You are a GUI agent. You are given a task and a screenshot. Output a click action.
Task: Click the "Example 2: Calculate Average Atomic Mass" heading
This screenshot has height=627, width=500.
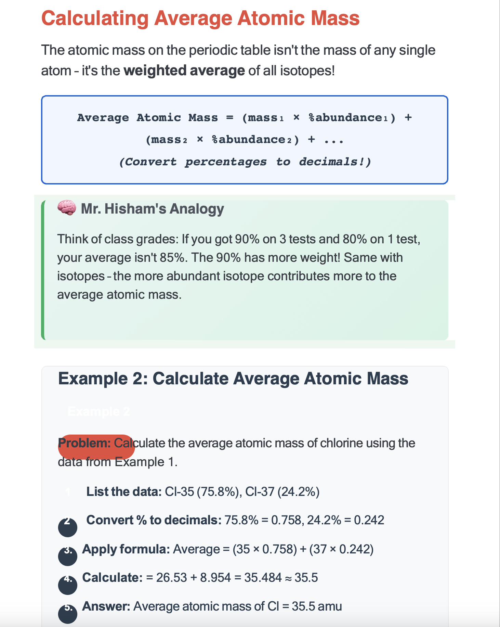[233, 379]
